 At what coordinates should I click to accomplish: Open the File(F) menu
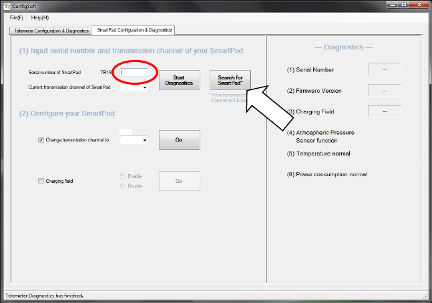point(16,17)
